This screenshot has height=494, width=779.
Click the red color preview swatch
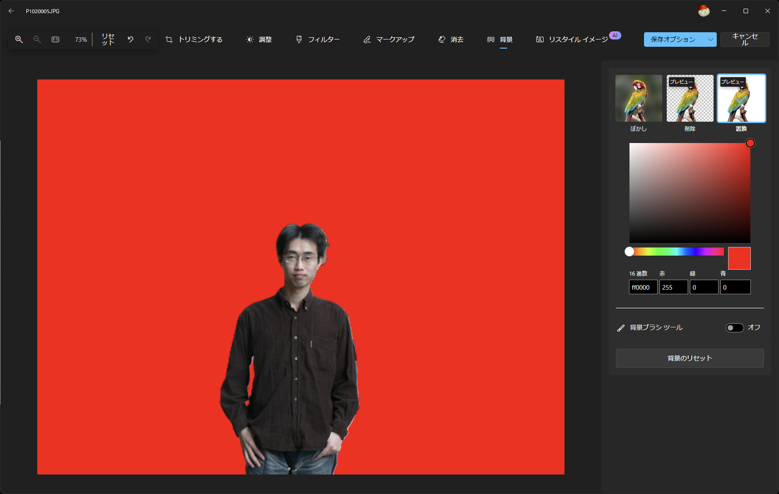pos(739,258)
